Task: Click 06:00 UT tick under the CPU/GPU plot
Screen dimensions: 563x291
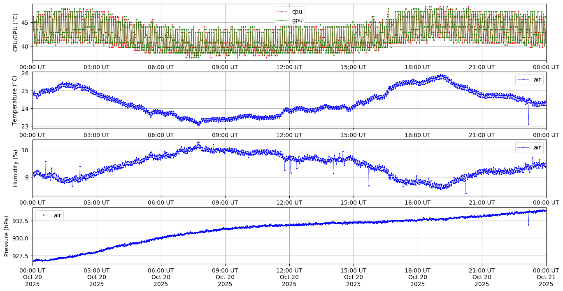Action: click(x=161, y=67)
